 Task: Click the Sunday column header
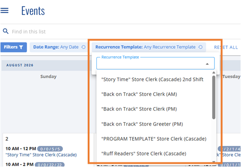(48, 76)
